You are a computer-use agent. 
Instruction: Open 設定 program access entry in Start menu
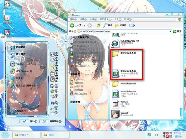pyautogui.click(x=54, y=91)
